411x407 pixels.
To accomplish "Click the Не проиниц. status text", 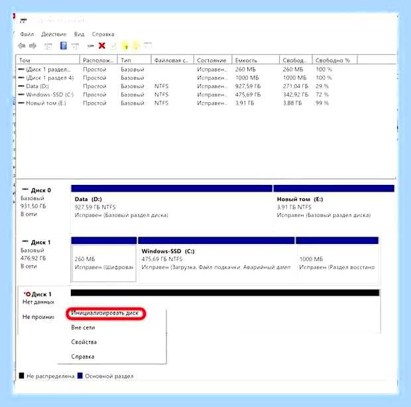I will [38, 317].
